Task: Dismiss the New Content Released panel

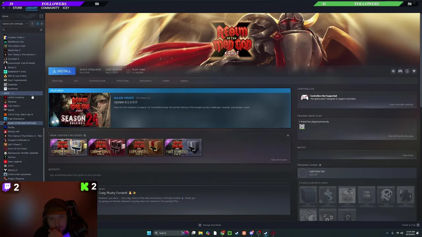Action: pos(288,135)
